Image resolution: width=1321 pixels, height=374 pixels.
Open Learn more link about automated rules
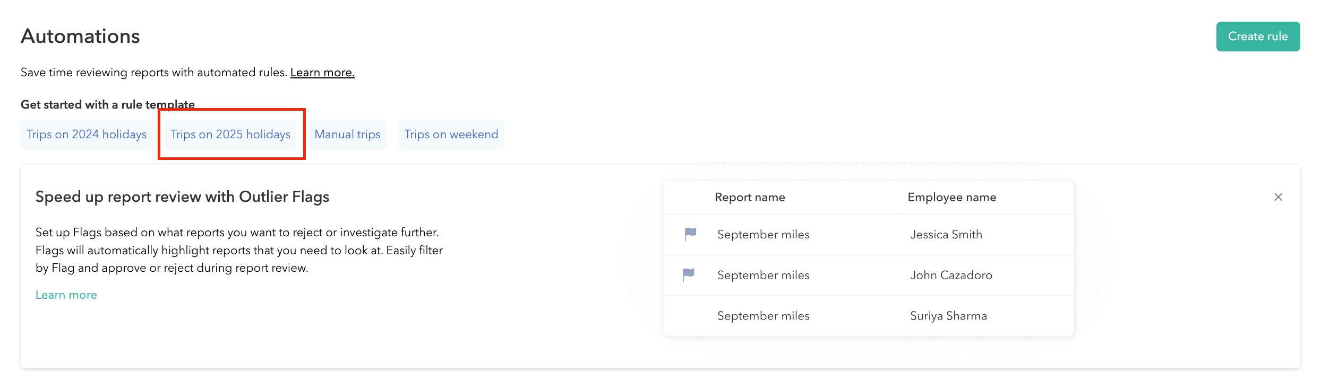322,73
